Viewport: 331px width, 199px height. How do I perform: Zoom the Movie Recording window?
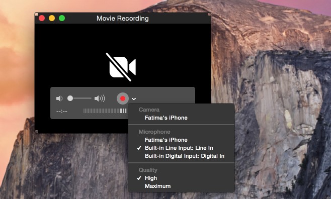pos(62,18)
